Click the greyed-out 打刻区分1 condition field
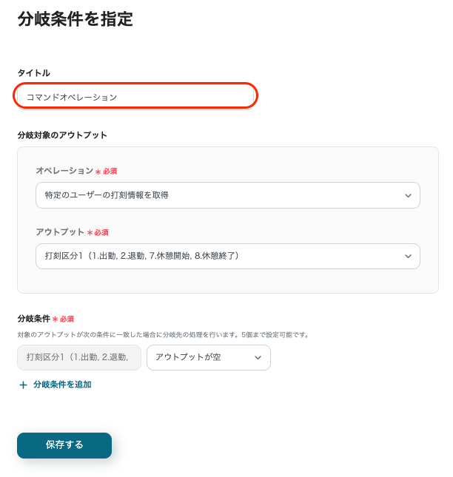The height and width of the screenshot is (477, 453). (x=79, y=357)
